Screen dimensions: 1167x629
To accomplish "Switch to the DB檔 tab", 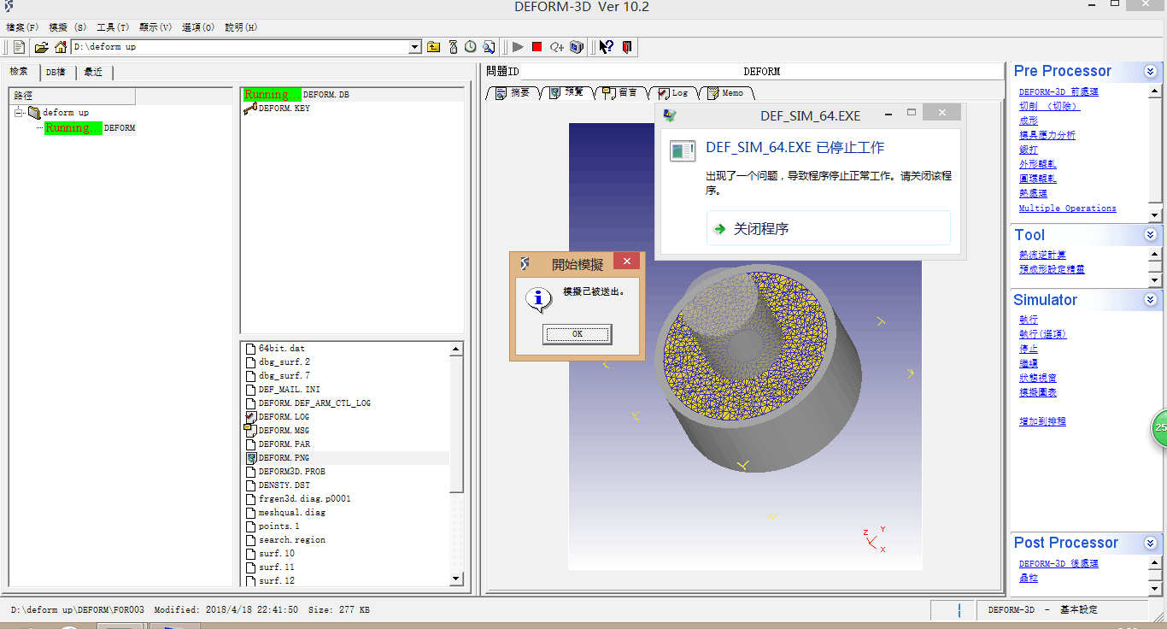I will 56,73.
